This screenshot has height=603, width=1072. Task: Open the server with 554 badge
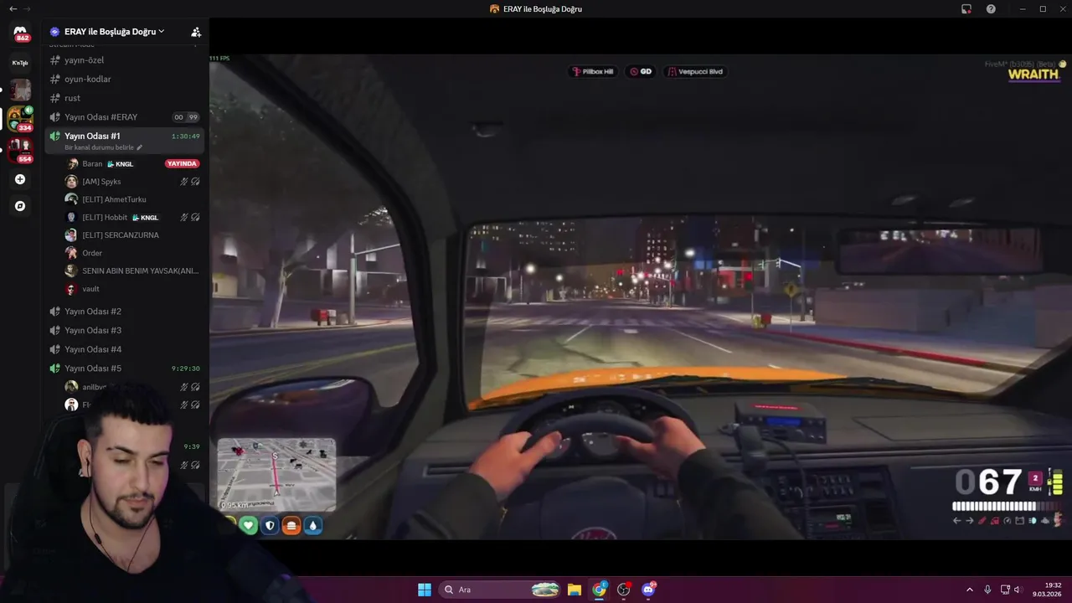(x=20, y=150)
